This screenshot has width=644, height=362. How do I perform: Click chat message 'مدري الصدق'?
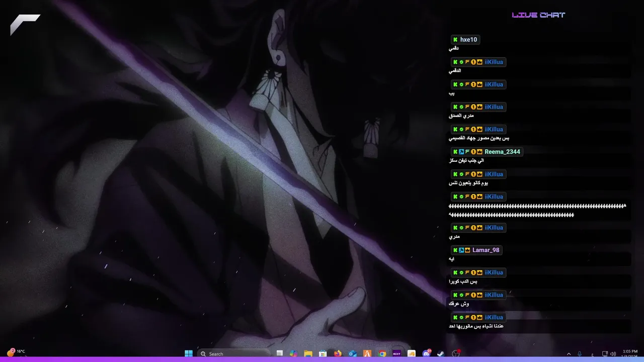461,116
